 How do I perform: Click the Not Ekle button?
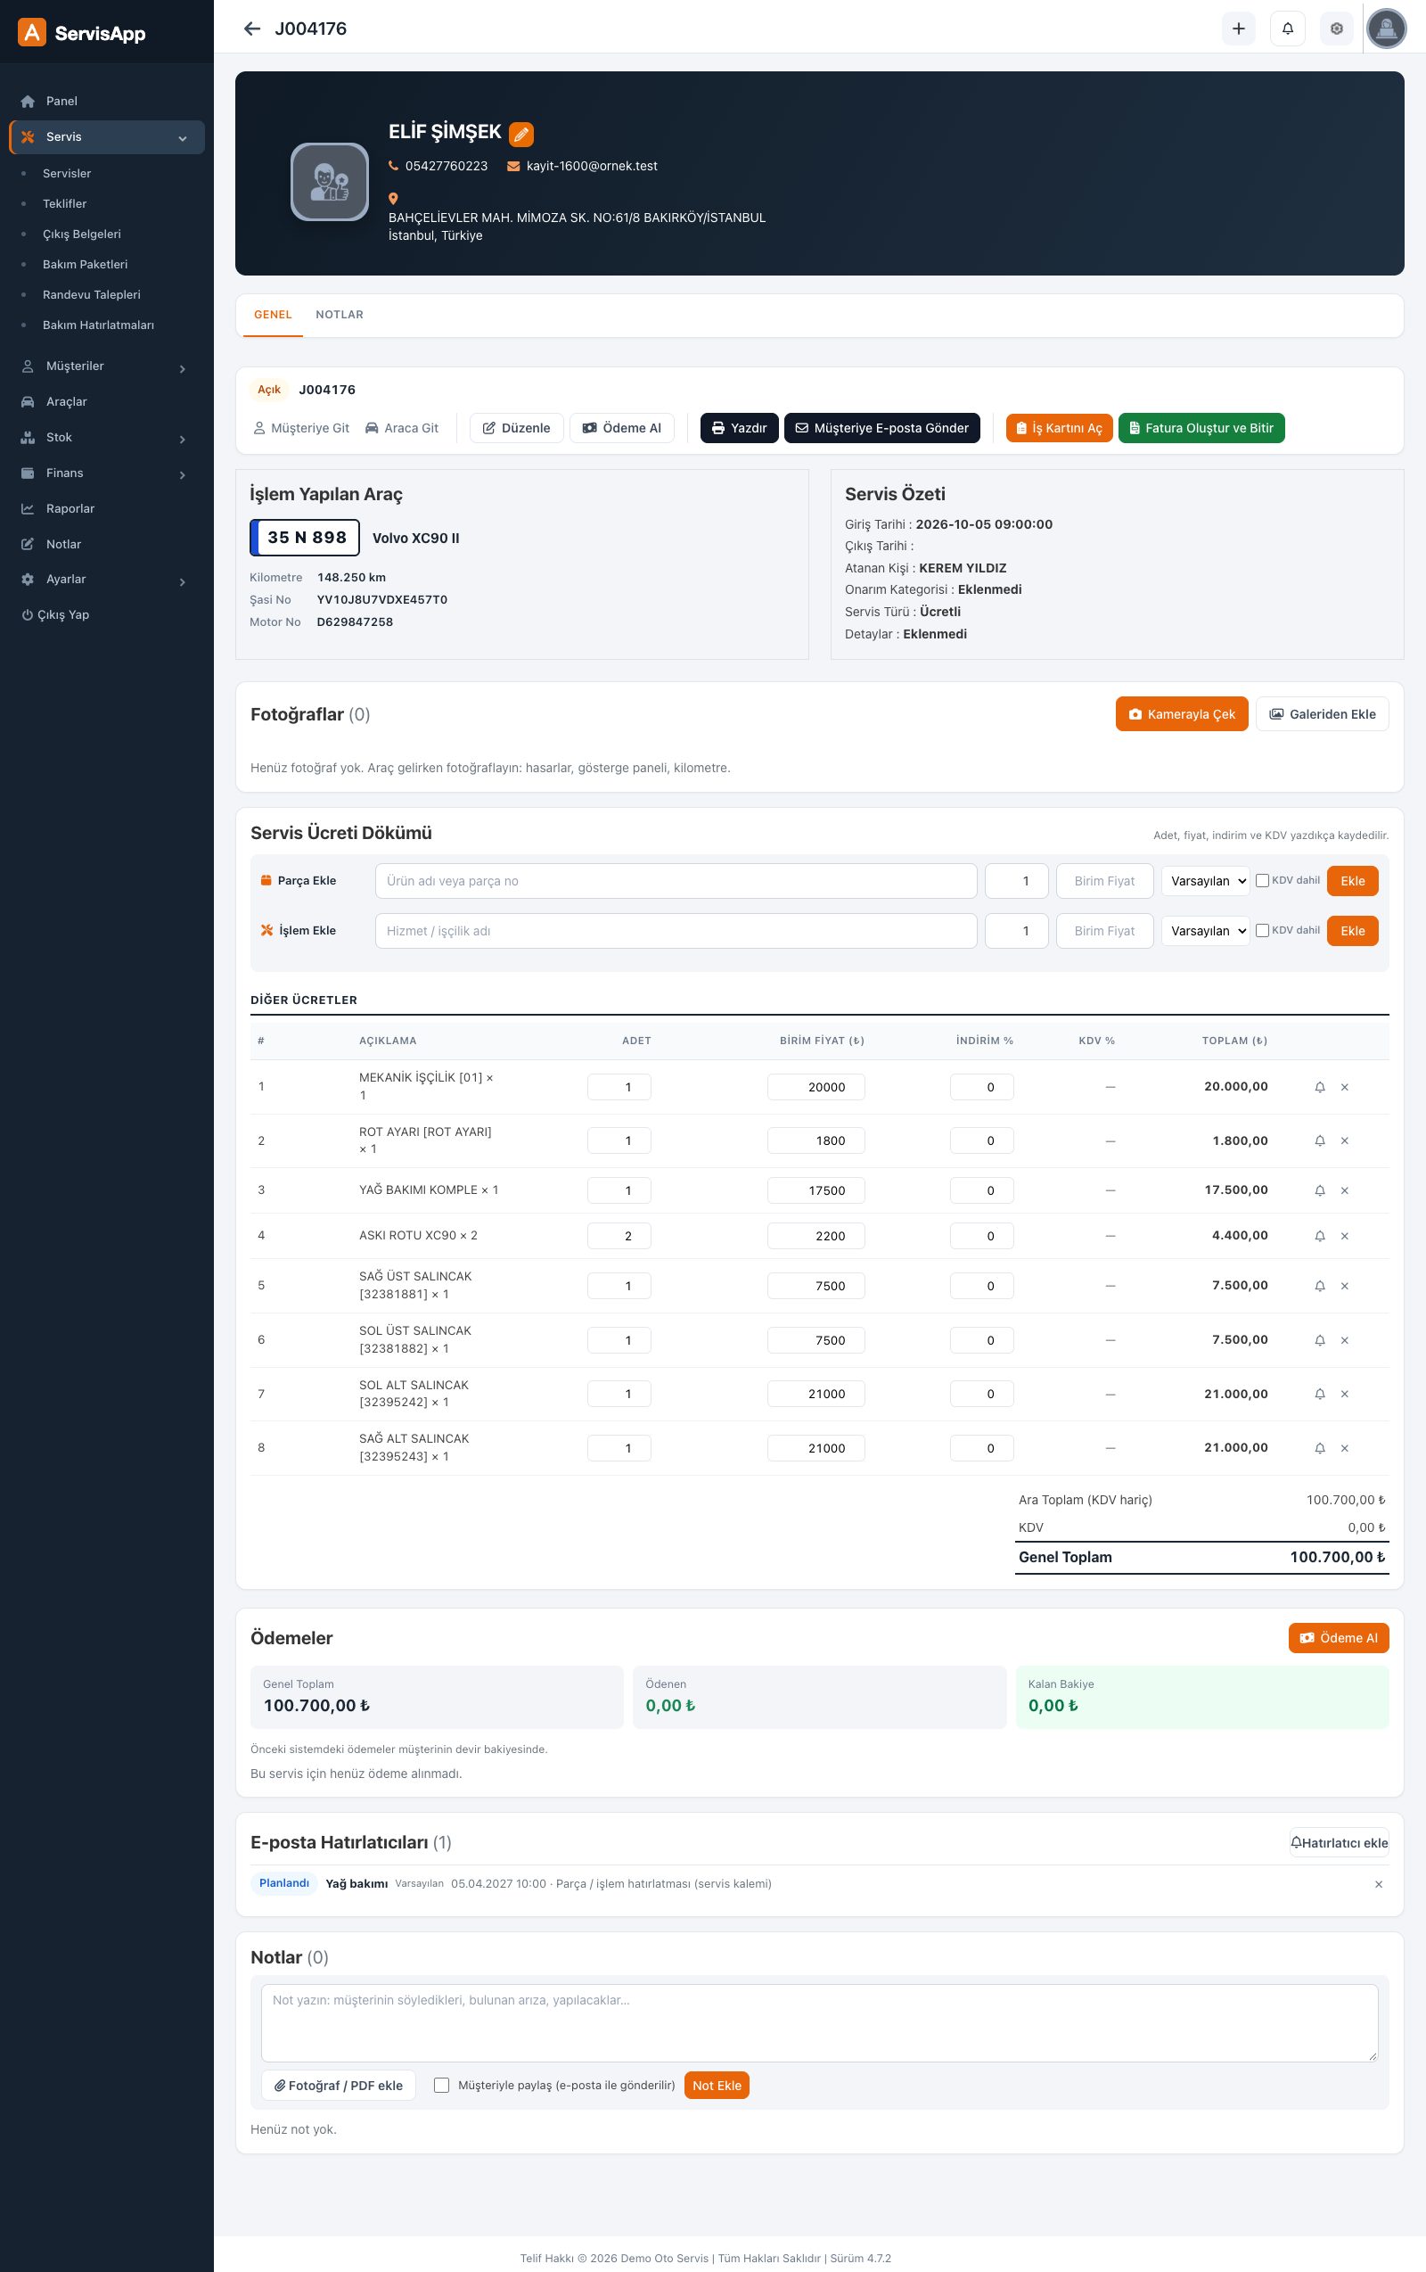click(x=717, y=2085)
